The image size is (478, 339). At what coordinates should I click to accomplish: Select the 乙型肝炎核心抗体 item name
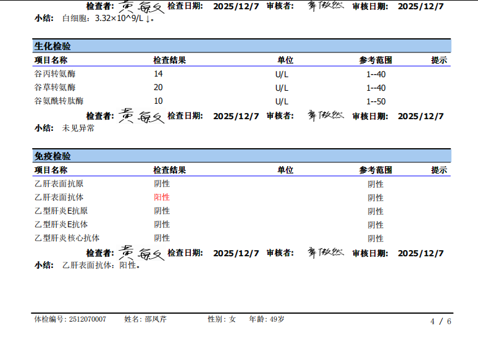click(67, 238)
